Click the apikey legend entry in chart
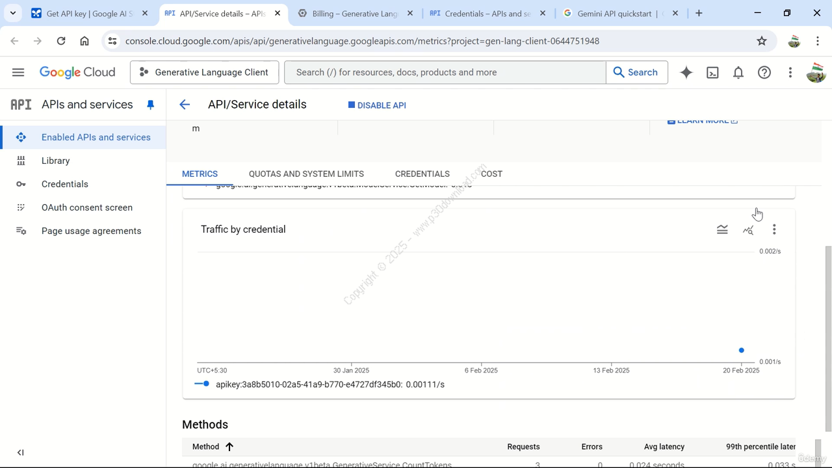The width and height of the screenshot is (832, 468). 319,384
